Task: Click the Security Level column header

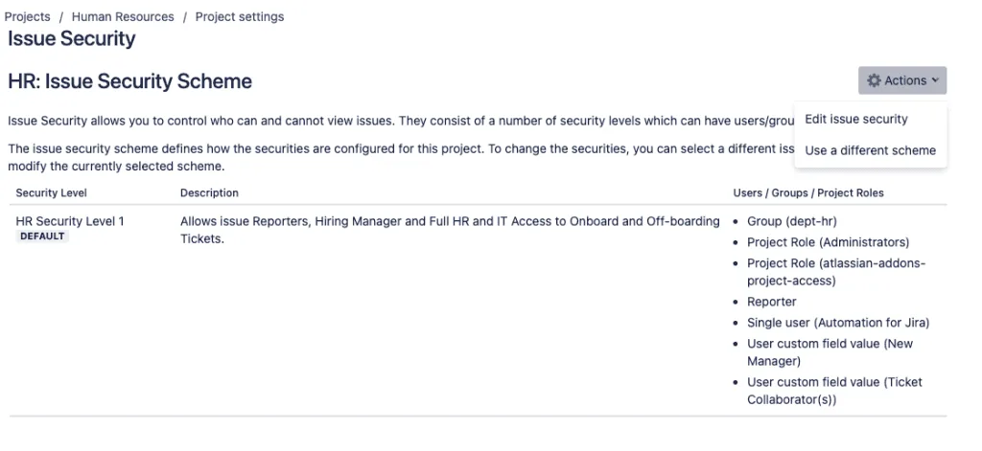Action: pos(52,192)
